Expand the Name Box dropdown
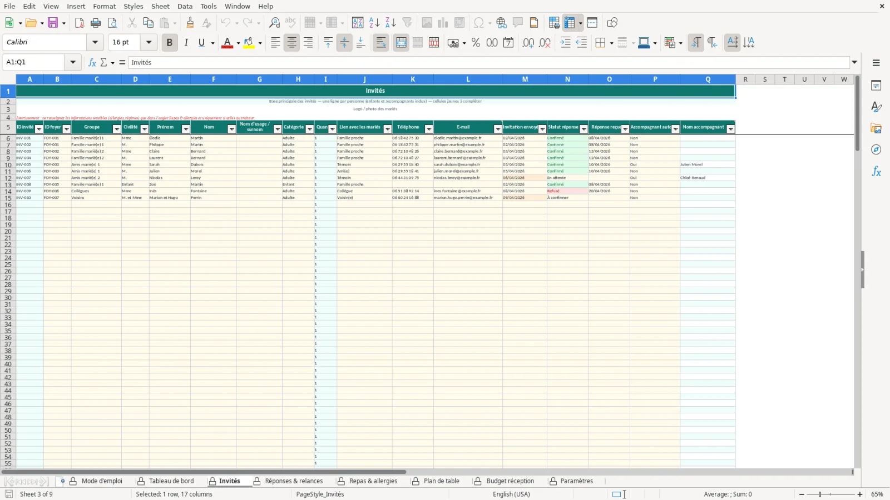The width and height of the screenshot is (890, 500). pos(73,62)
